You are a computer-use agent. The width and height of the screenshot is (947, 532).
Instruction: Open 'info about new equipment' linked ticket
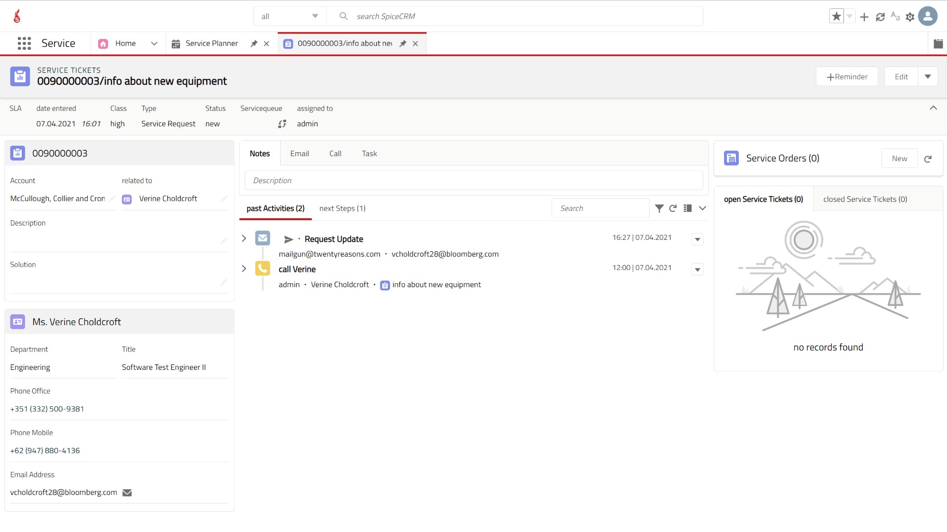pos(436,285)
